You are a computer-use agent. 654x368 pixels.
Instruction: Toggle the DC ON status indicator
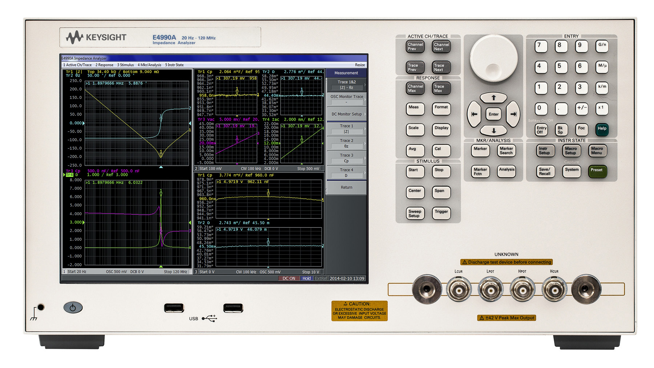coord(289,278)
